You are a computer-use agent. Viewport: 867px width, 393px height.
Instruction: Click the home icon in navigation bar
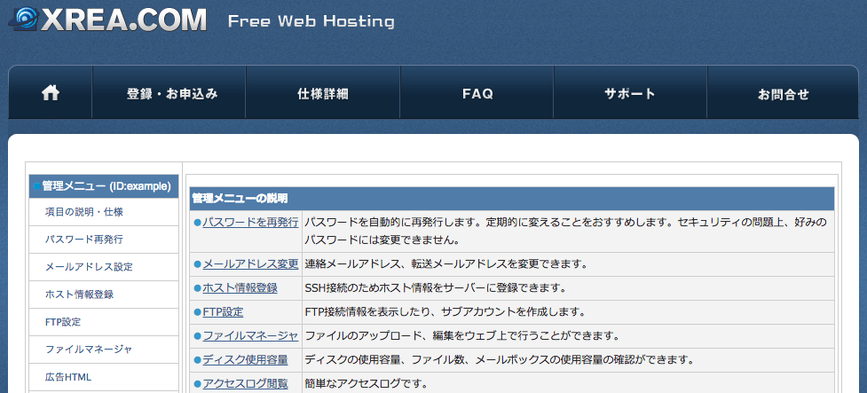click(x=51, y=93)
